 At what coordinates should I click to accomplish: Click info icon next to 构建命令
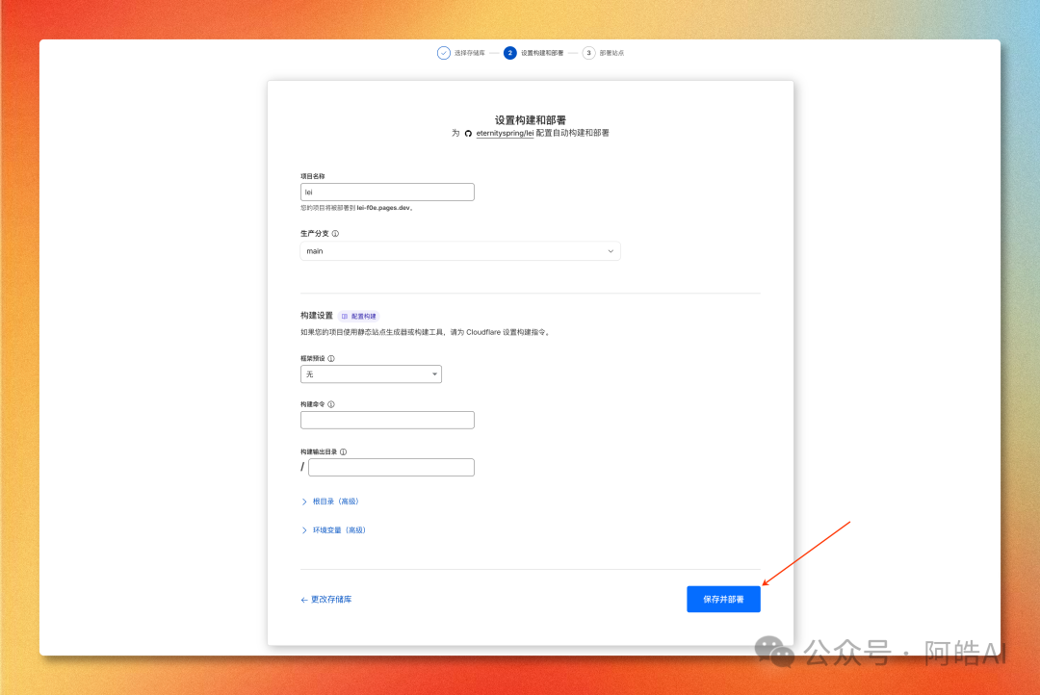pos(331,404)
